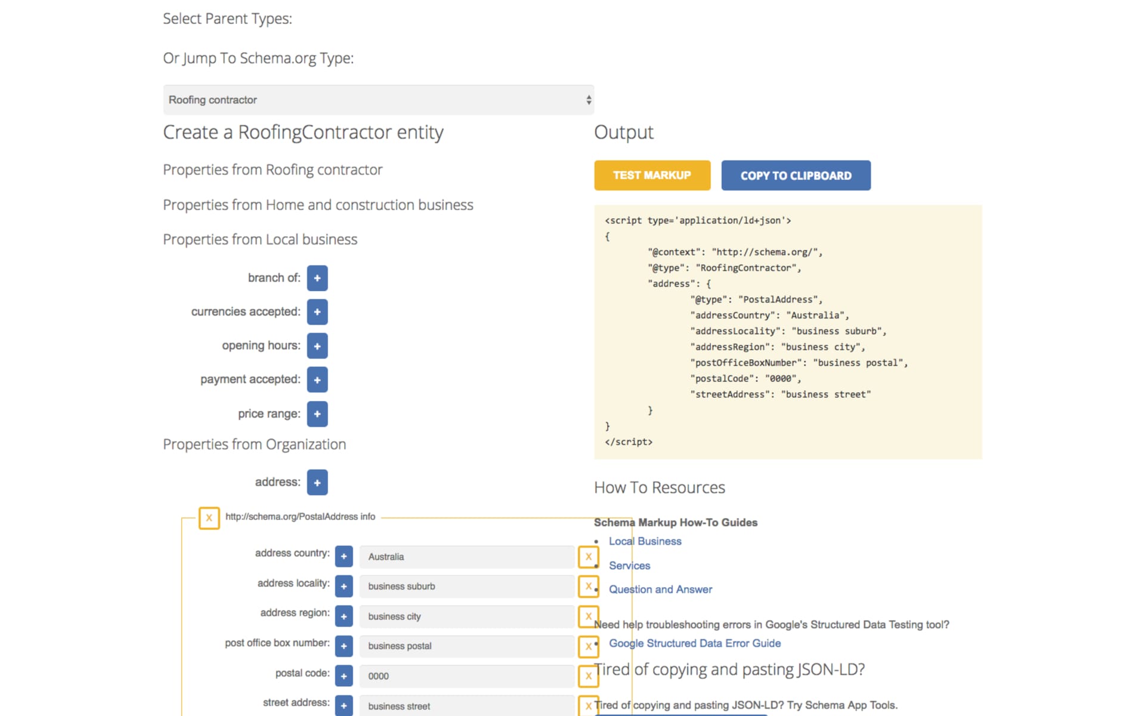This screenshot has height=716, width=1145.
Task: Delete the 0000 postal code entry
Action: pos(589,676)
